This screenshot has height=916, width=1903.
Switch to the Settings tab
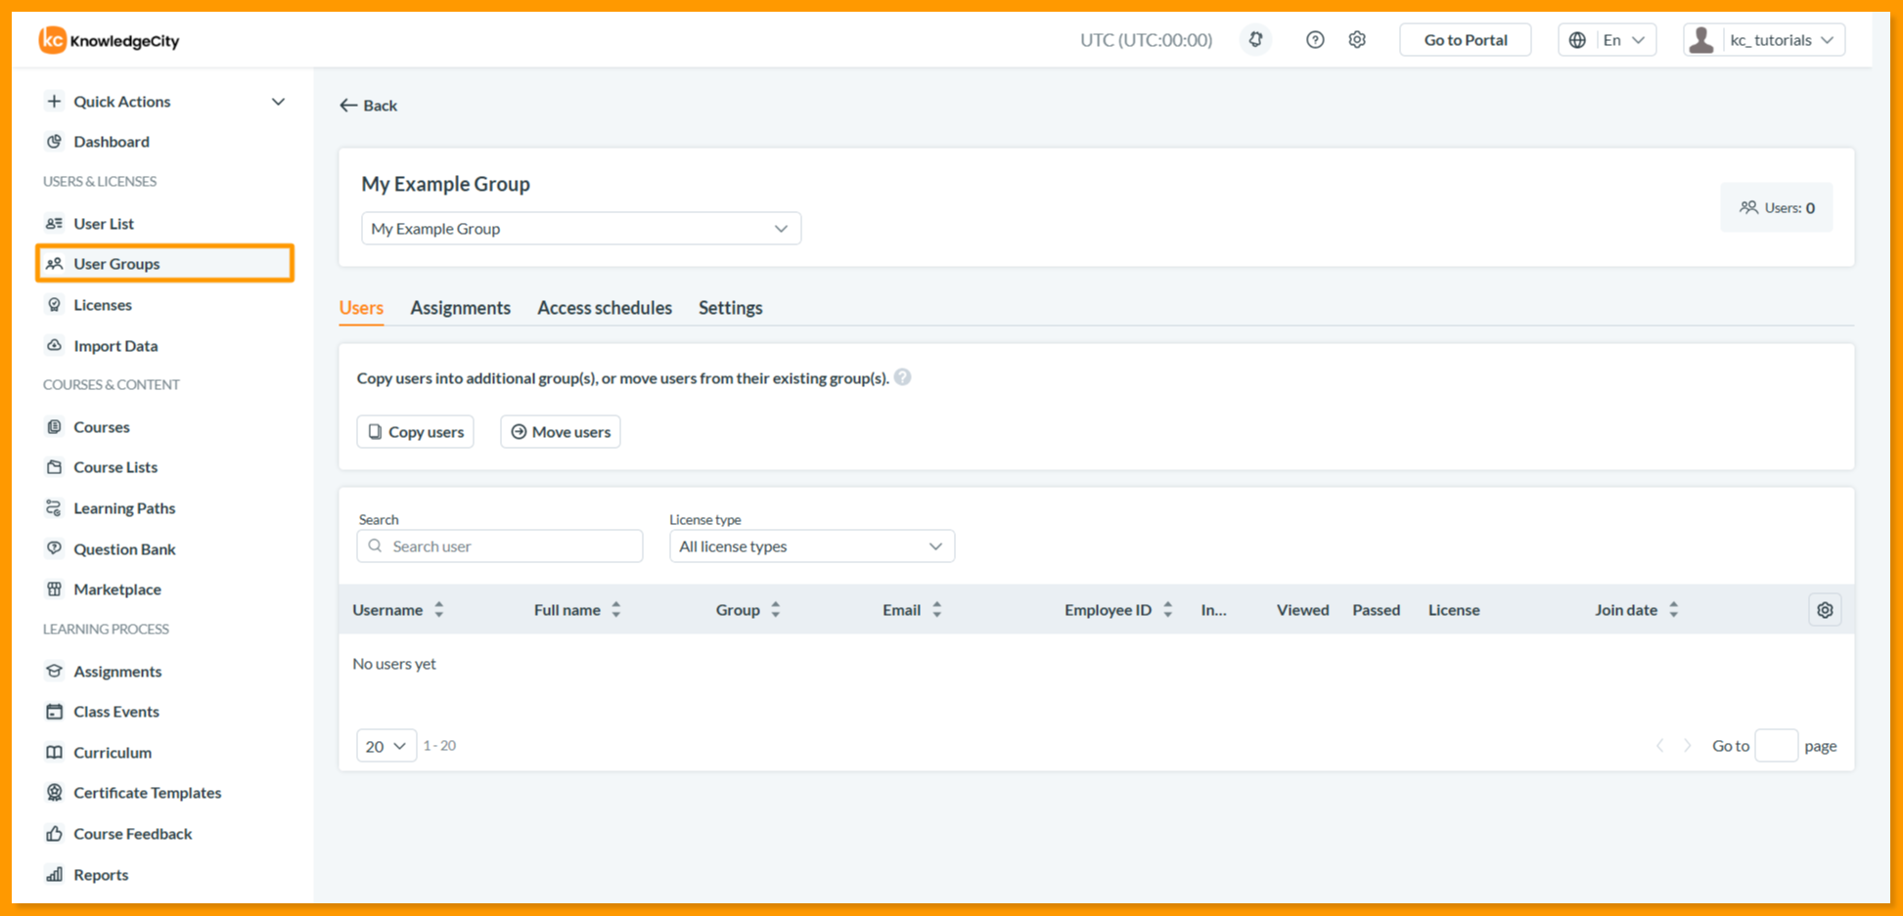pos(730,308)
